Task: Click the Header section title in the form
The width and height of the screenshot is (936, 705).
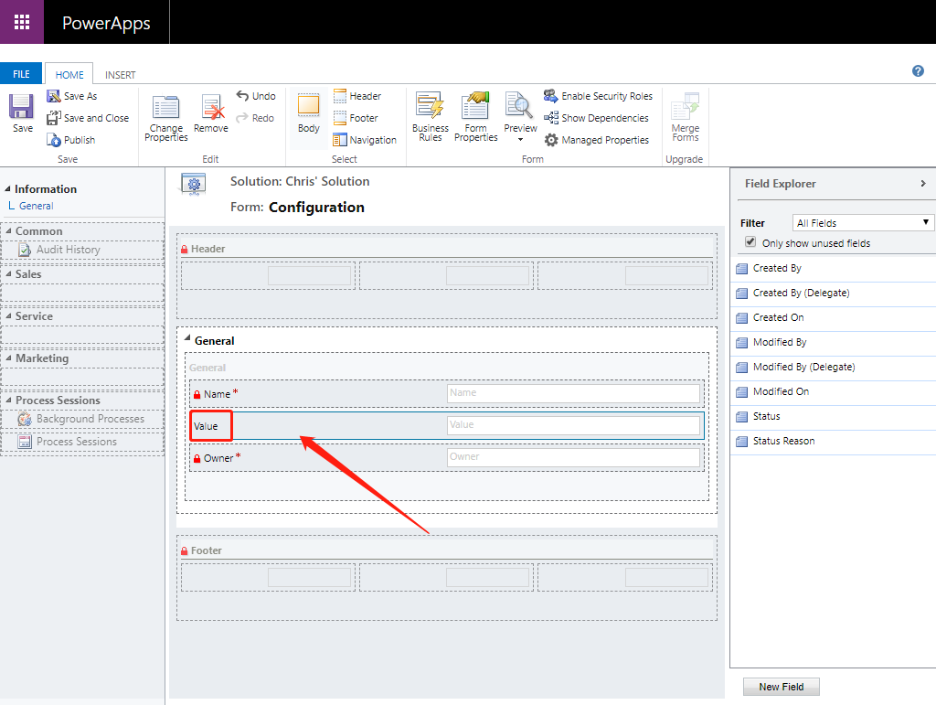Action: pyautogui.click(x=207, y=249)
